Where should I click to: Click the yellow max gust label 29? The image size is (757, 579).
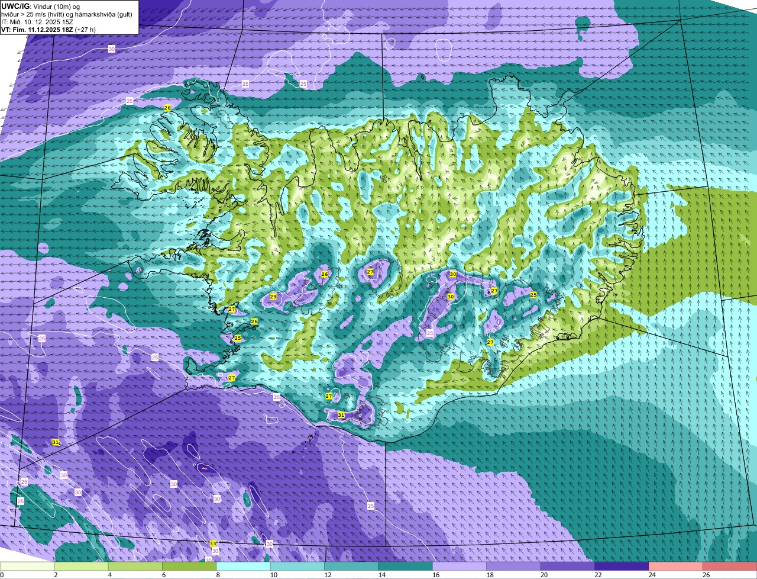(x=273, y=297)
